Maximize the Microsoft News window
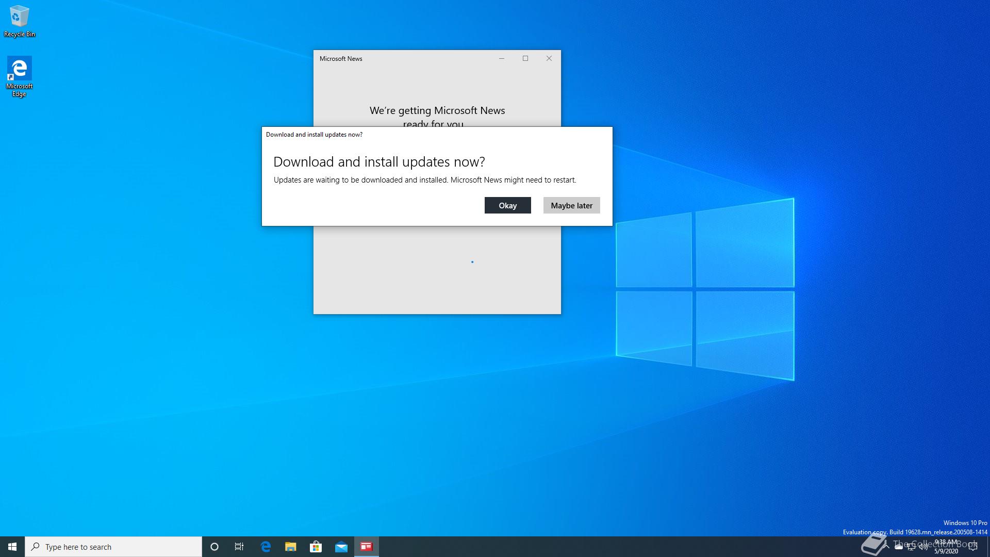 tap(525, 58)
